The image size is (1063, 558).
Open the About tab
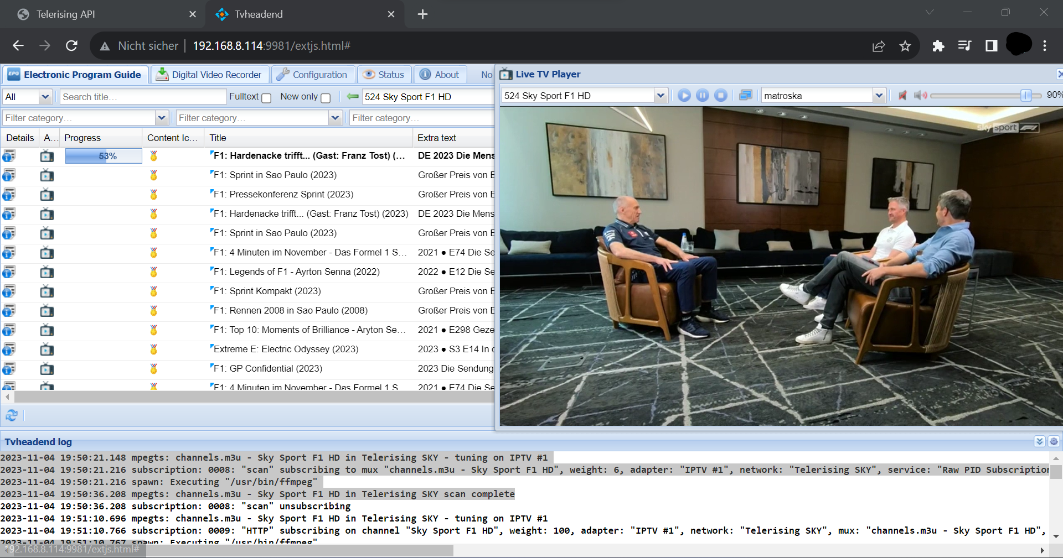[440, 75]
